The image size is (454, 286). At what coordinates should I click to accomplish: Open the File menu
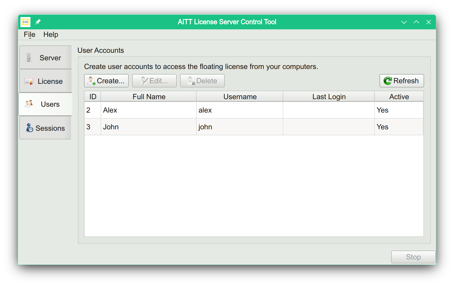(x=29, y=34)
